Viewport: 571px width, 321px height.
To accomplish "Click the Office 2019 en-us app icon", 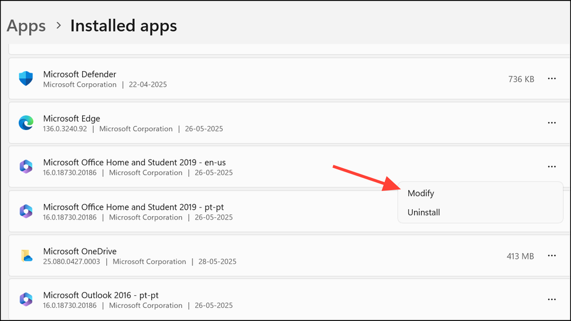I will coord(26,167).
